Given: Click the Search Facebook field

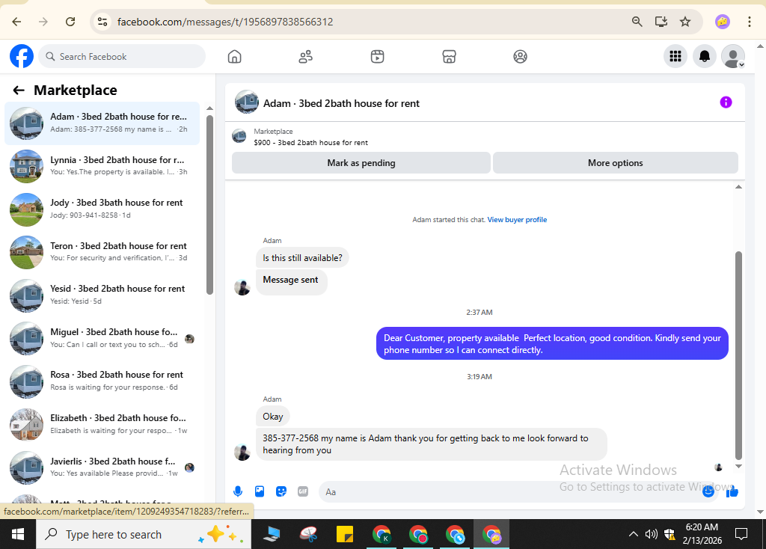Looking at the screenshot, I should 122,57.
